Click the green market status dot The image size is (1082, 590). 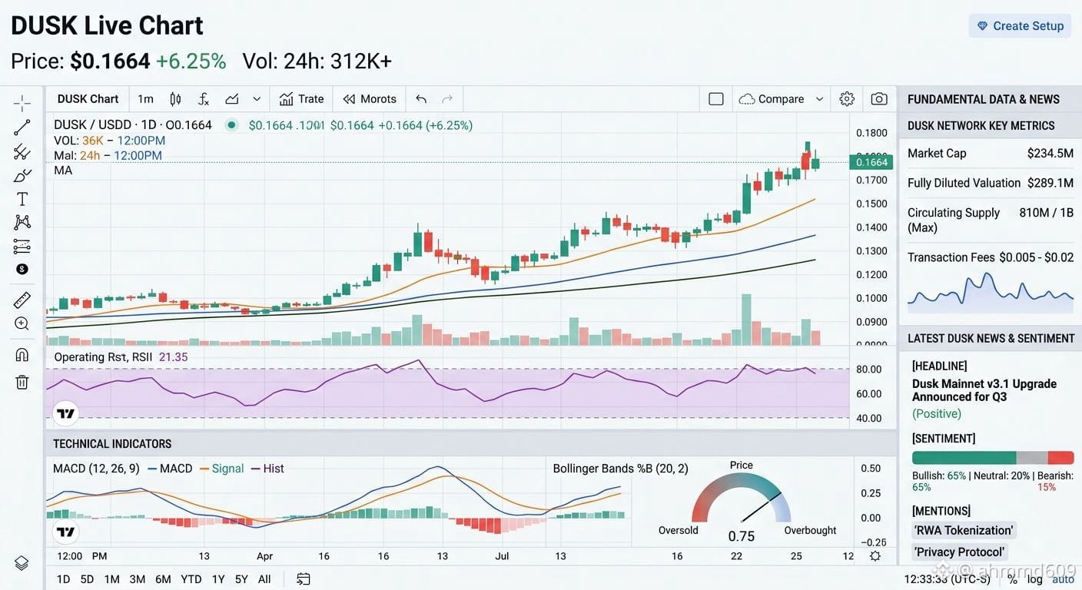[231, 125]
